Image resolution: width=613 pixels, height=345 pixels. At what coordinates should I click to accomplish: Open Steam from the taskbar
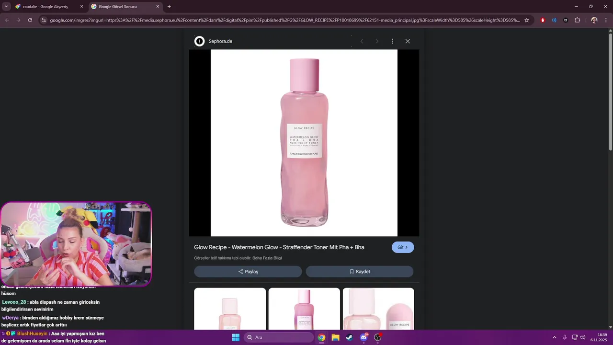click(350, 337)
